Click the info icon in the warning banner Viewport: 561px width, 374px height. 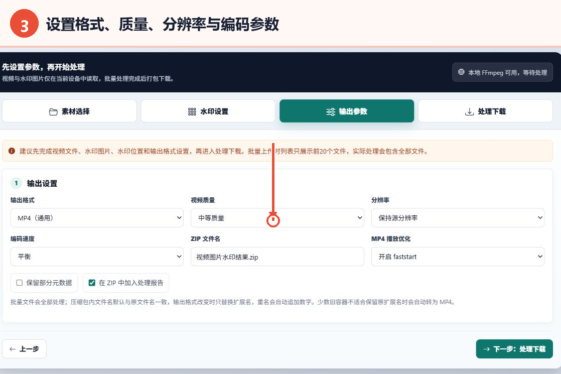pos(12,151)
